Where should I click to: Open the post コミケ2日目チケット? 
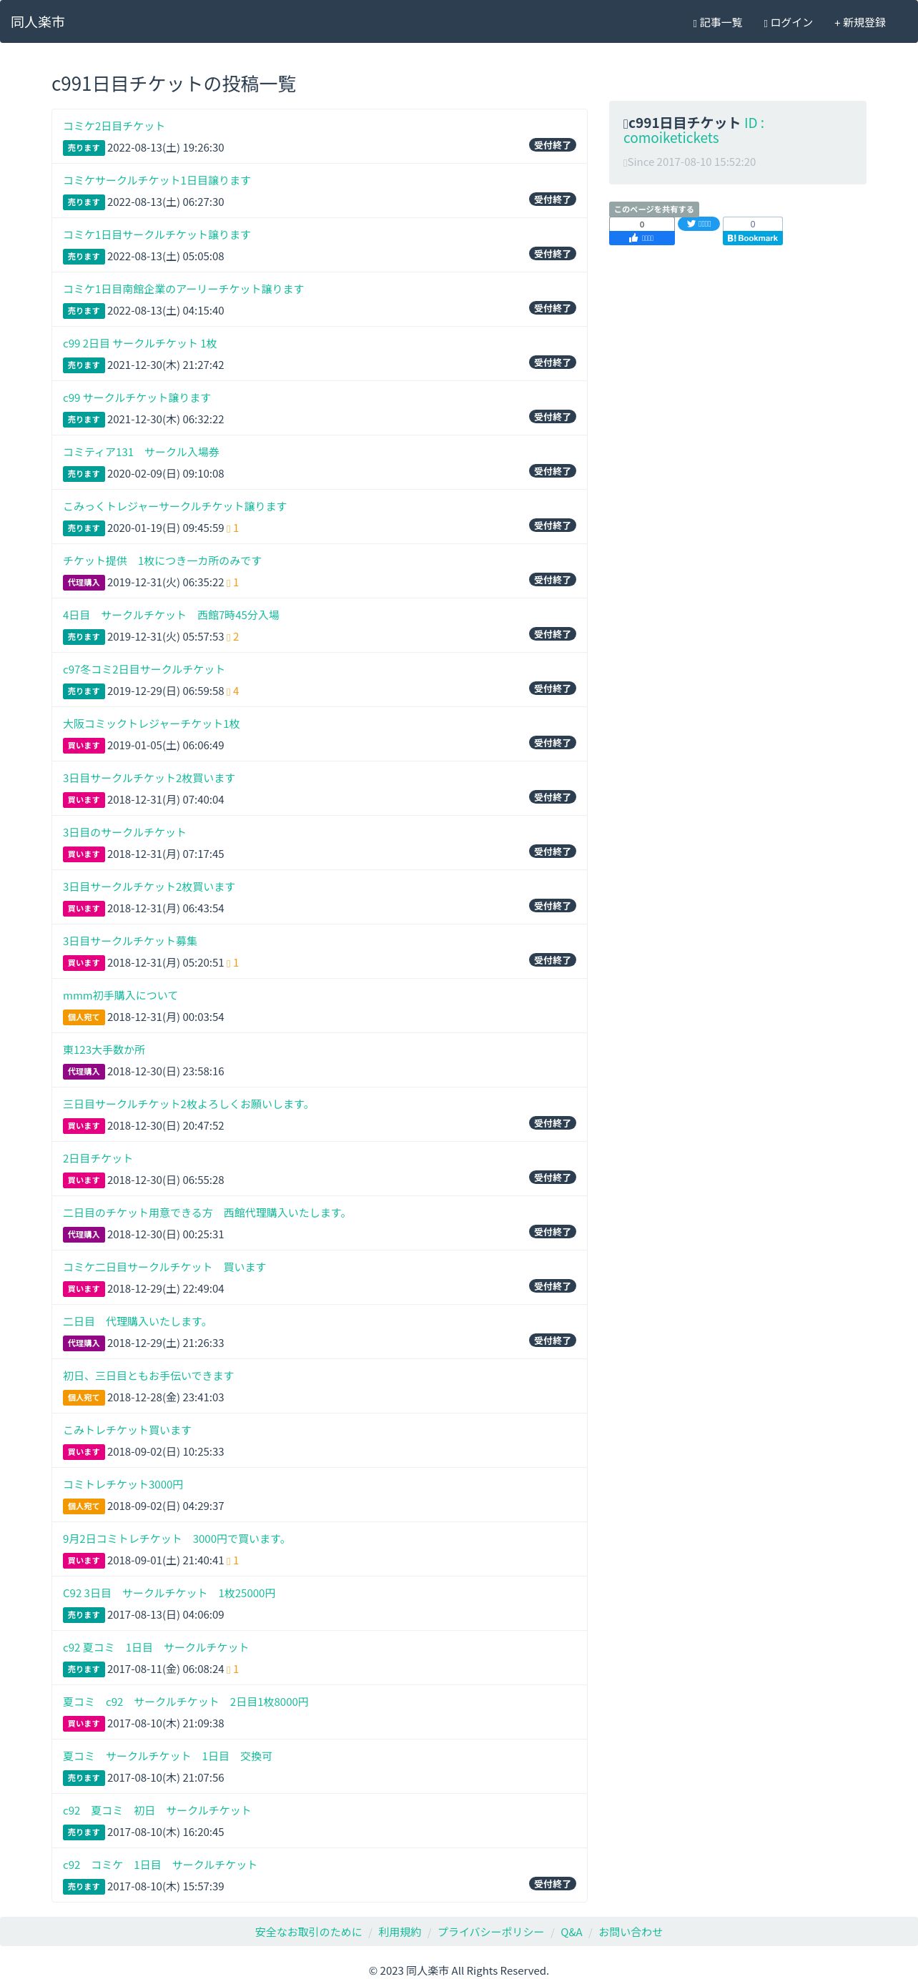114,126
